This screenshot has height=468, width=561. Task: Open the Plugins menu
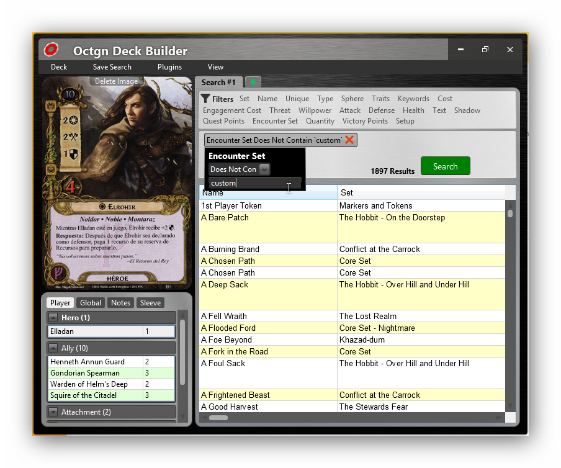[x=169, y=67]
